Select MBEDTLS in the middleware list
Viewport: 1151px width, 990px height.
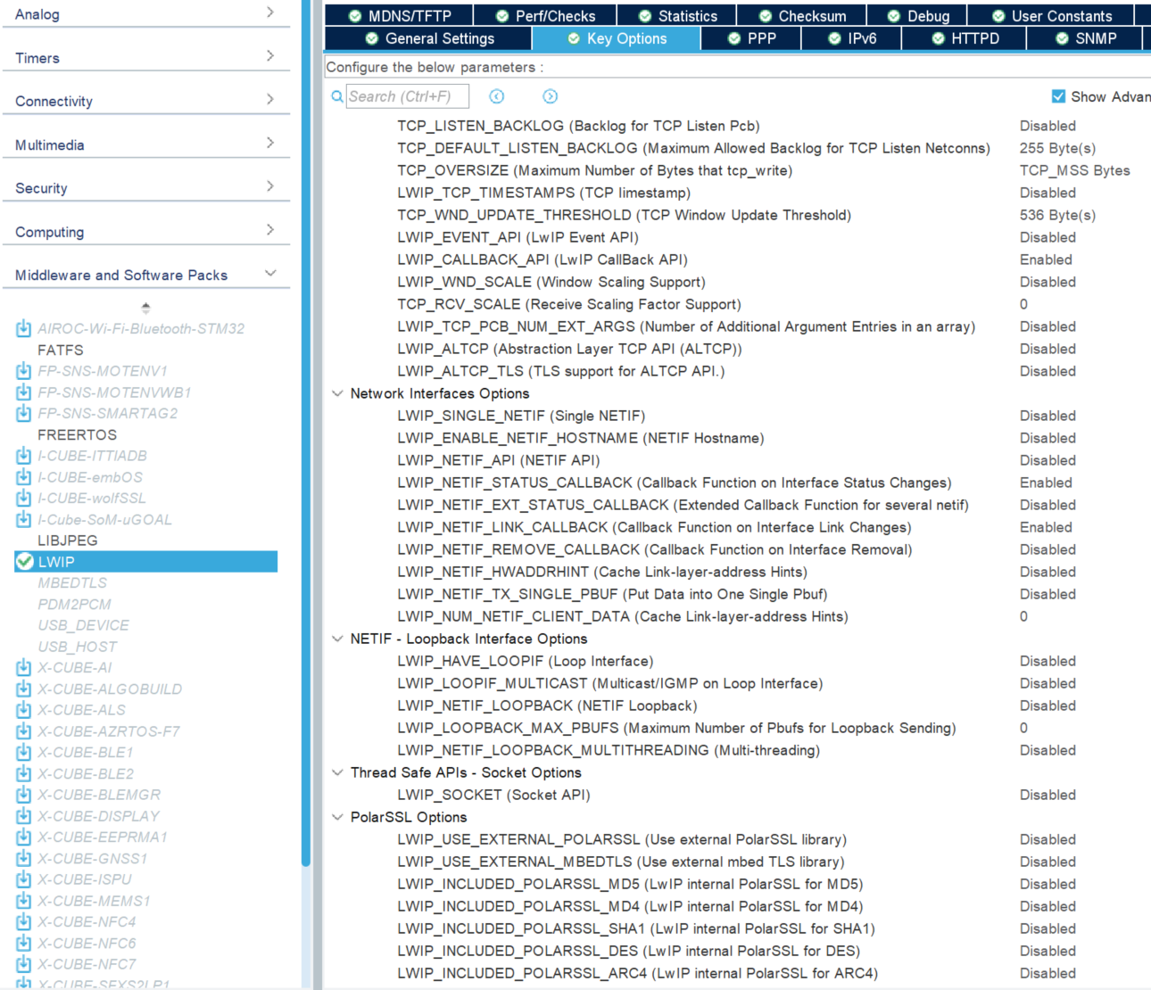[70, 582]
